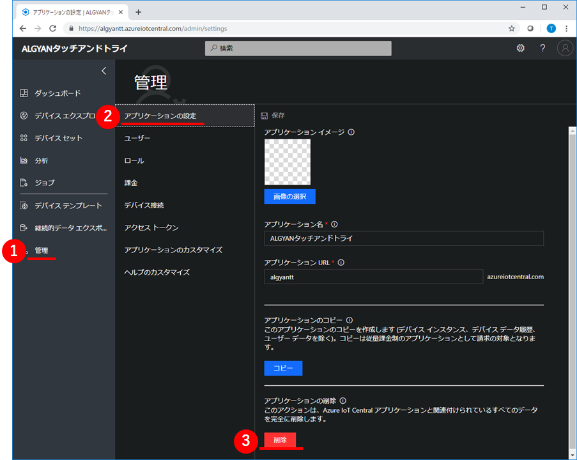Open the help question mark icon
This screenshot has width=577, height=460.
[542, 48]
